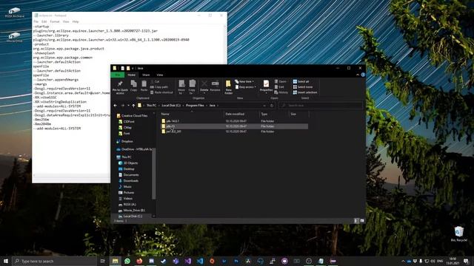Click Select none in ribbon
This screenshot has height=266, width=474.
[303, 87]
